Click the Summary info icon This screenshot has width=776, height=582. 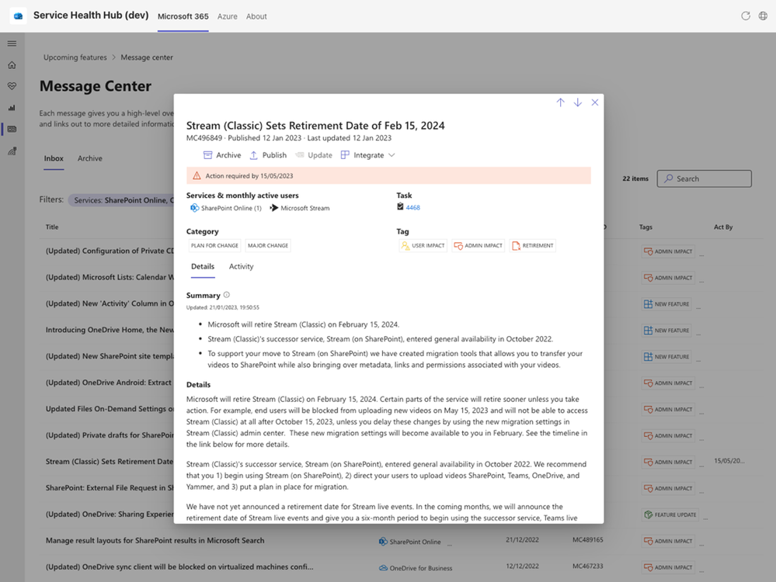pos(227,295)
